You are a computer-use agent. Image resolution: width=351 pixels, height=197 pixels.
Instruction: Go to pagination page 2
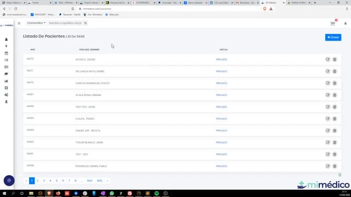[38, 181]
